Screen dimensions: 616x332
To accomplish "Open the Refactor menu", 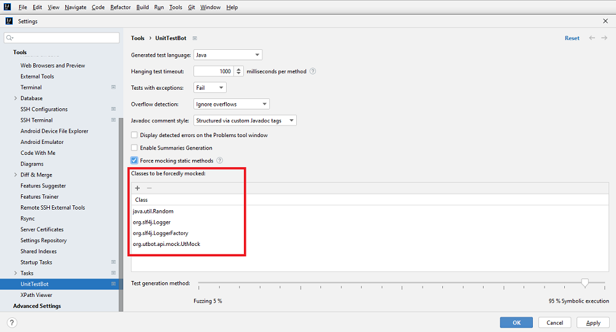I will [120, 7].
